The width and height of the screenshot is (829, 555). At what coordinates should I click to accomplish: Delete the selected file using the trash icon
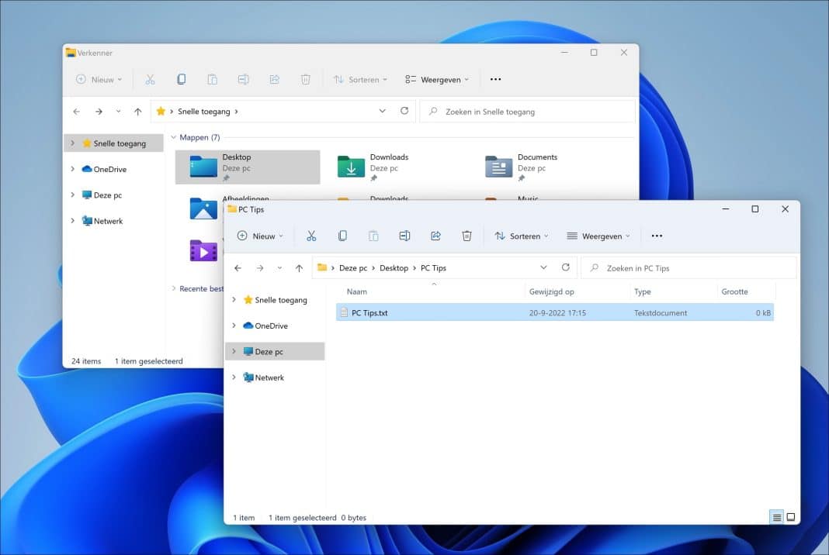[x=467, y=236]
